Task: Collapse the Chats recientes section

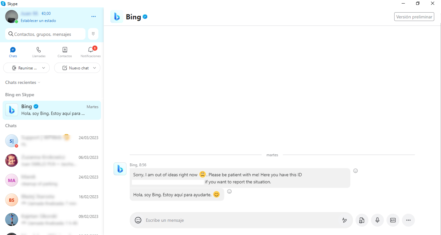Action: [x=23, y=82]
